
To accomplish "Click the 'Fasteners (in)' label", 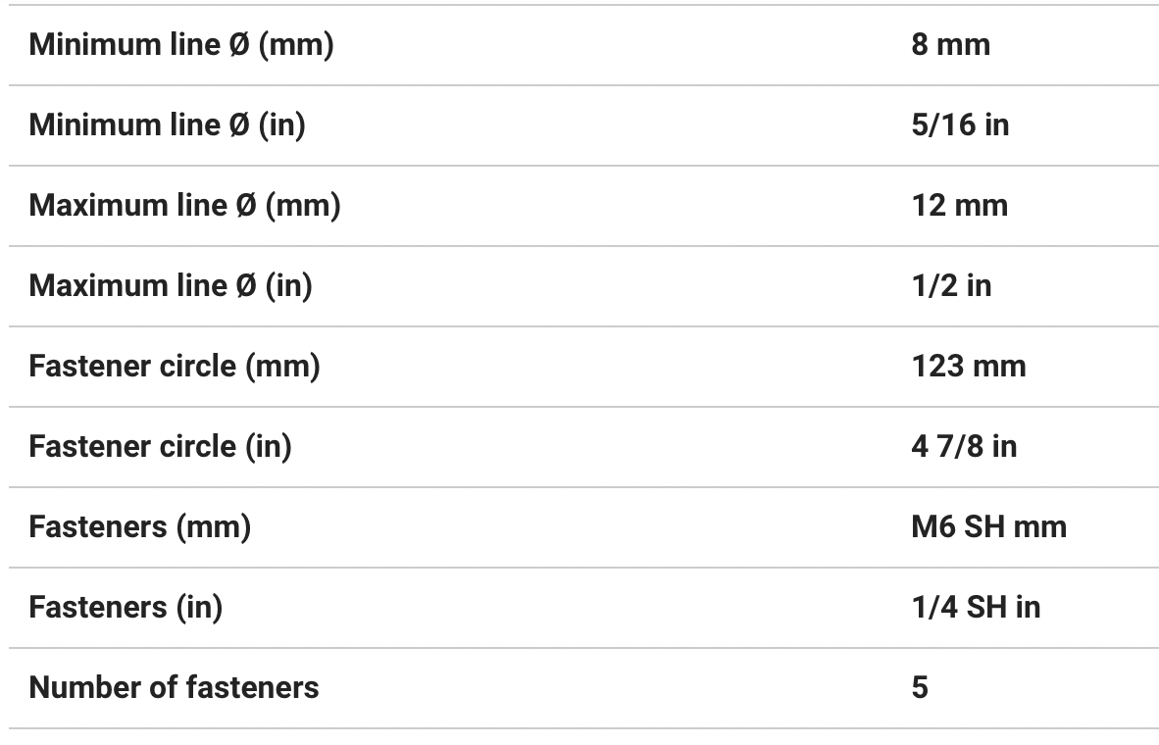I will coord(126,608).
